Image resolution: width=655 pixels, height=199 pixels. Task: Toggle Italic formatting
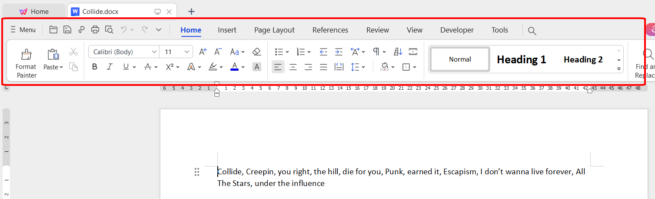(x=110, y=67)
